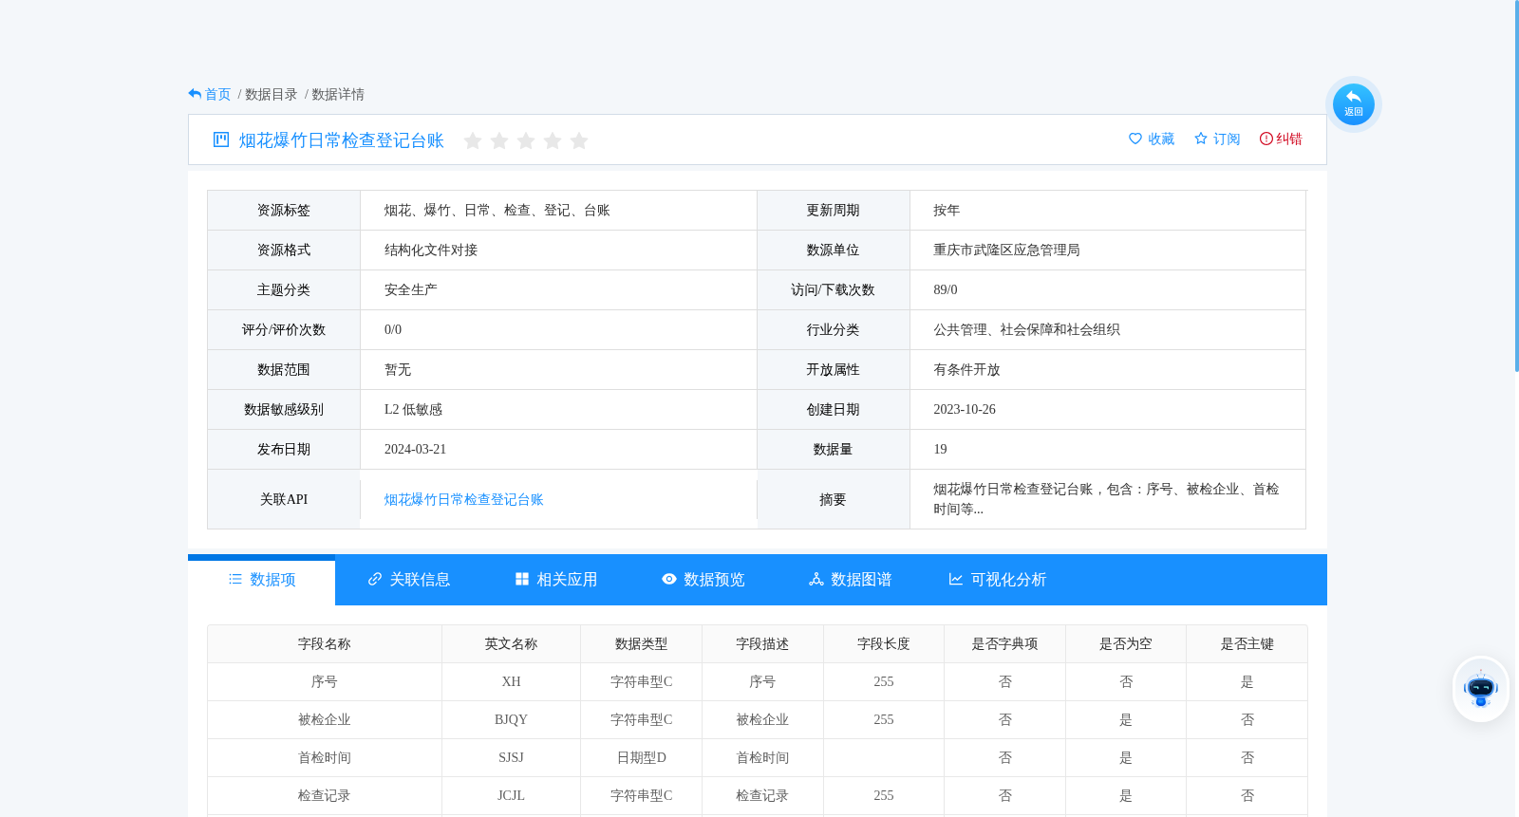Click the JCJL cell
The image size is (1519, 817).
[x=511, y=795]
